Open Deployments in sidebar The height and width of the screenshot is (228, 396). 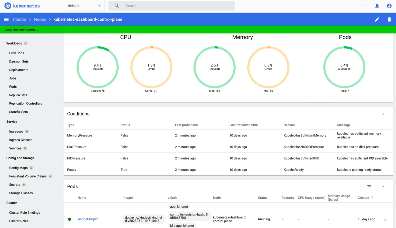[x=19, y=70]
